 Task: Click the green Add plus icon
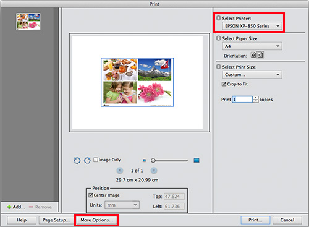tap(9, 207)
